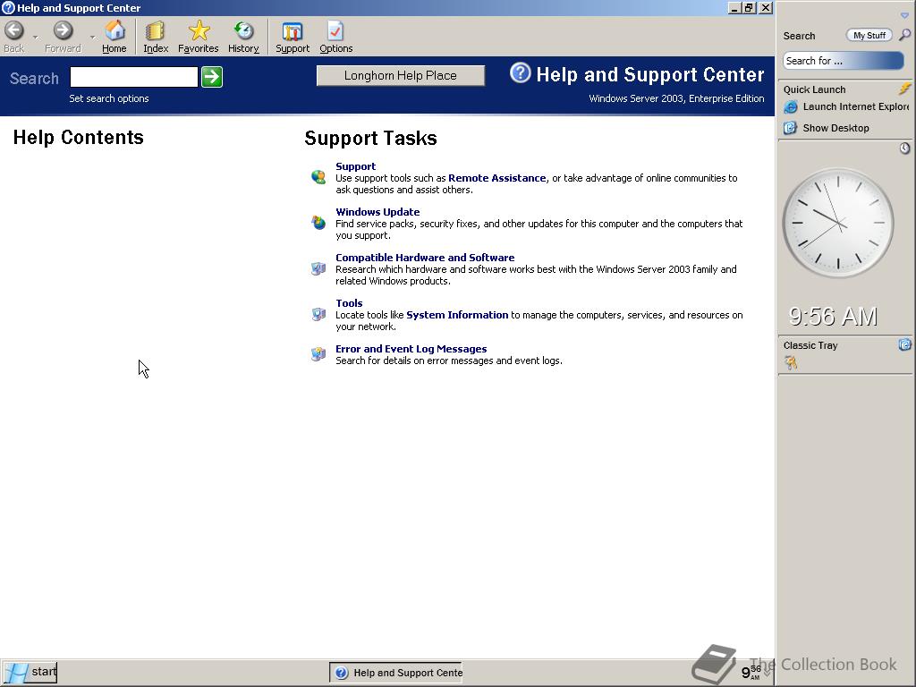Click the Help search text field
Viewport: 916px width, 687px height.
tap(134, 77)
